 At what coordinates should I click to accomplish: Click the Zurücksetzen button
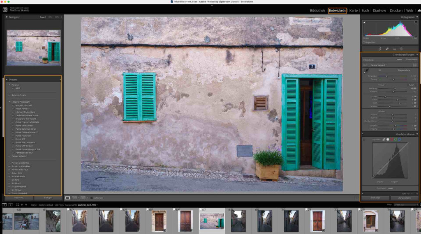pos(404,198)
